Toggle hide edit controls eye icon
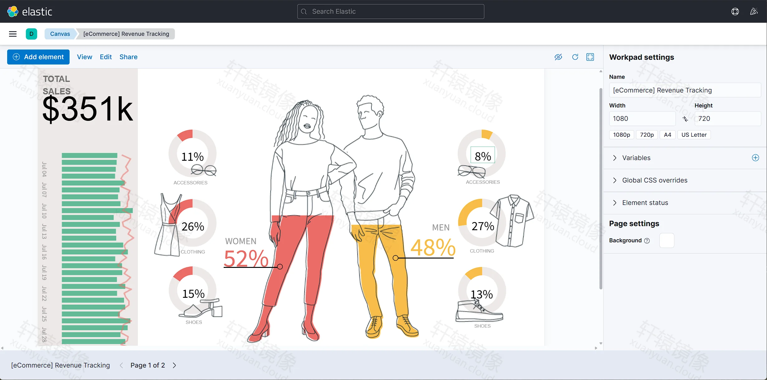 click(x=558, y=57)
